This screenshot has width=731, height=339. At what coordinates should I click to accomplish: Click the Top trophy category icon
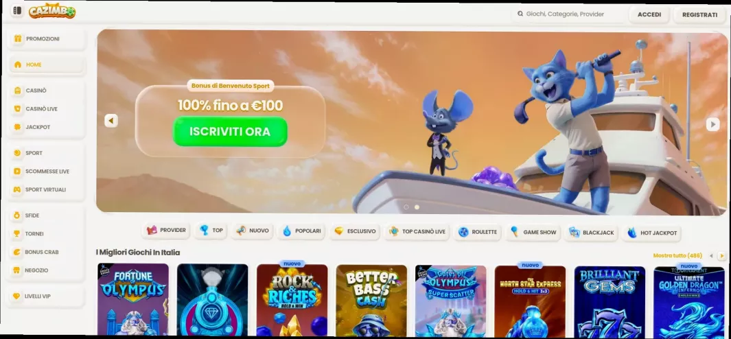(204, 231)
